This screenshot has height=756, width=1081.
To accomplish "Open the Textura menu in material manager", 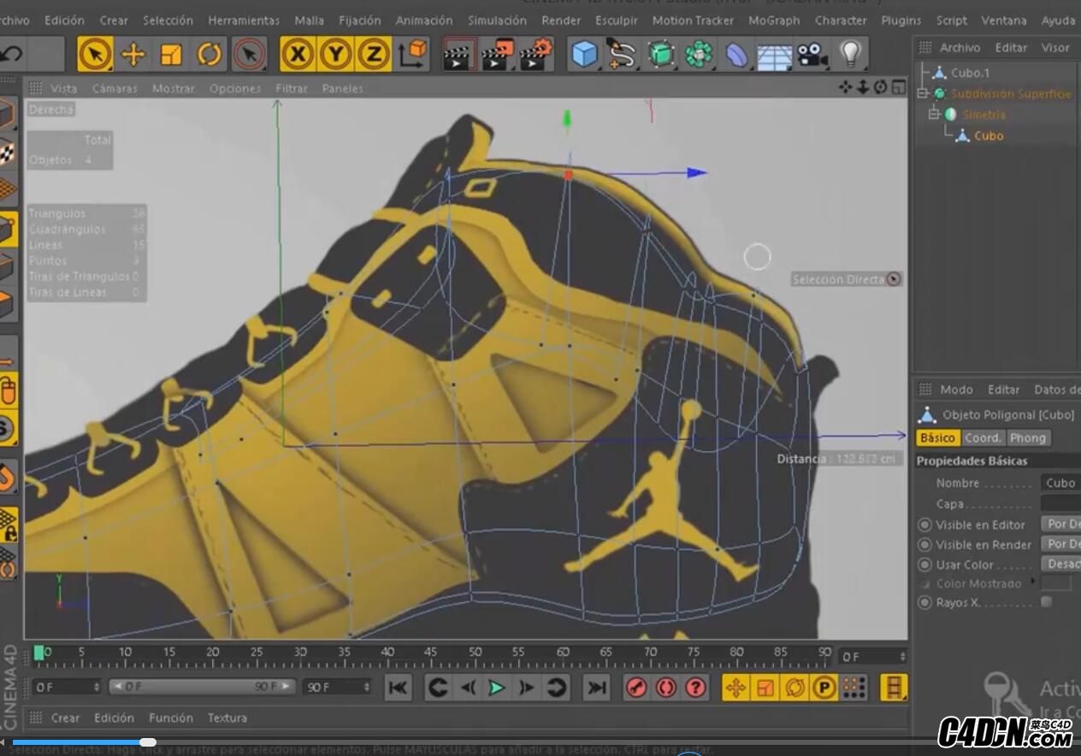I will click(x=227, y=718).
